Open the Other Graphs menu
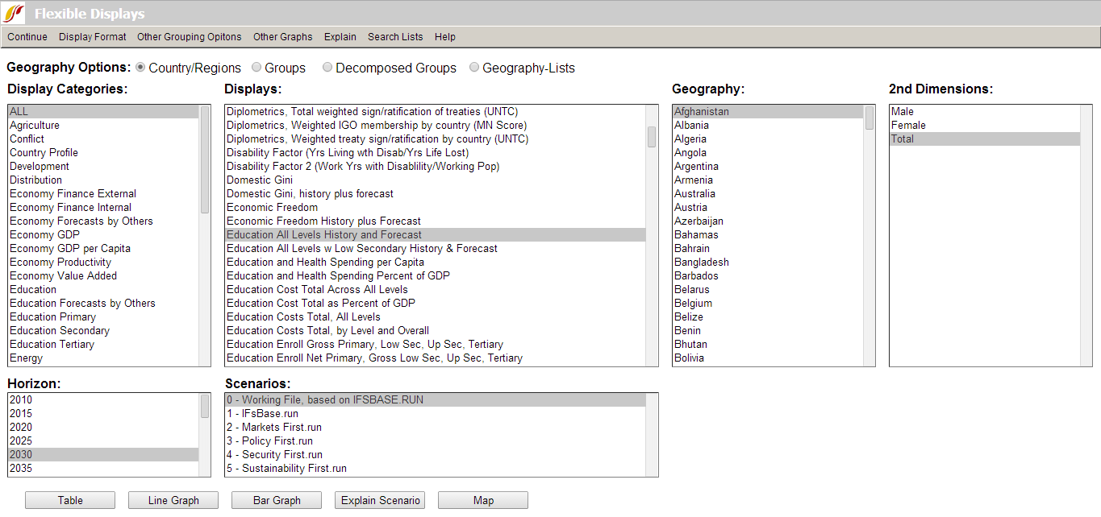Viewport: 1101px width, 517px height. point(282,37)
